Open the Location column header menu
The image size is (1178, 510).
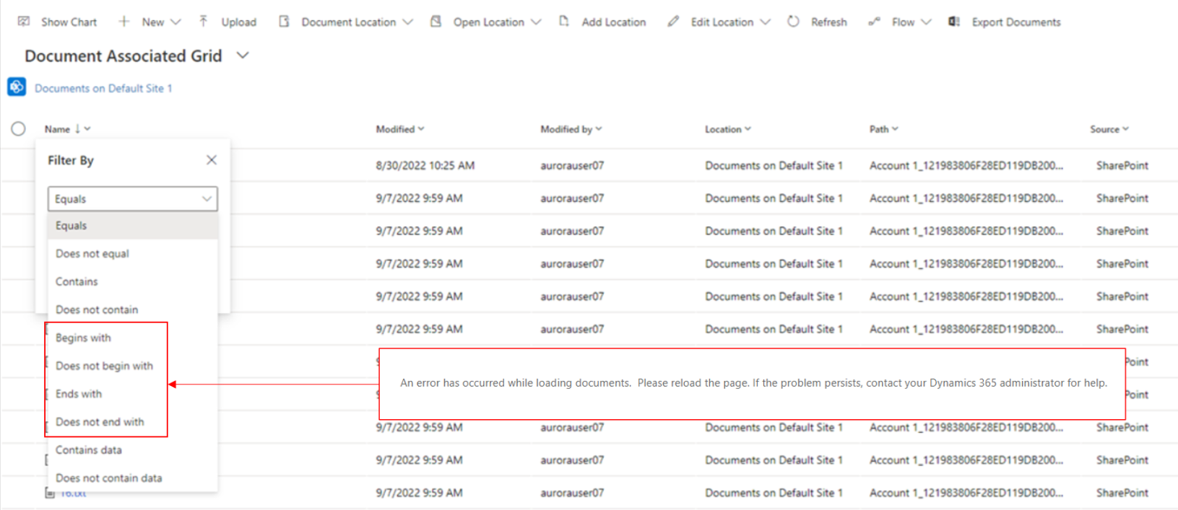coord(728,129)
